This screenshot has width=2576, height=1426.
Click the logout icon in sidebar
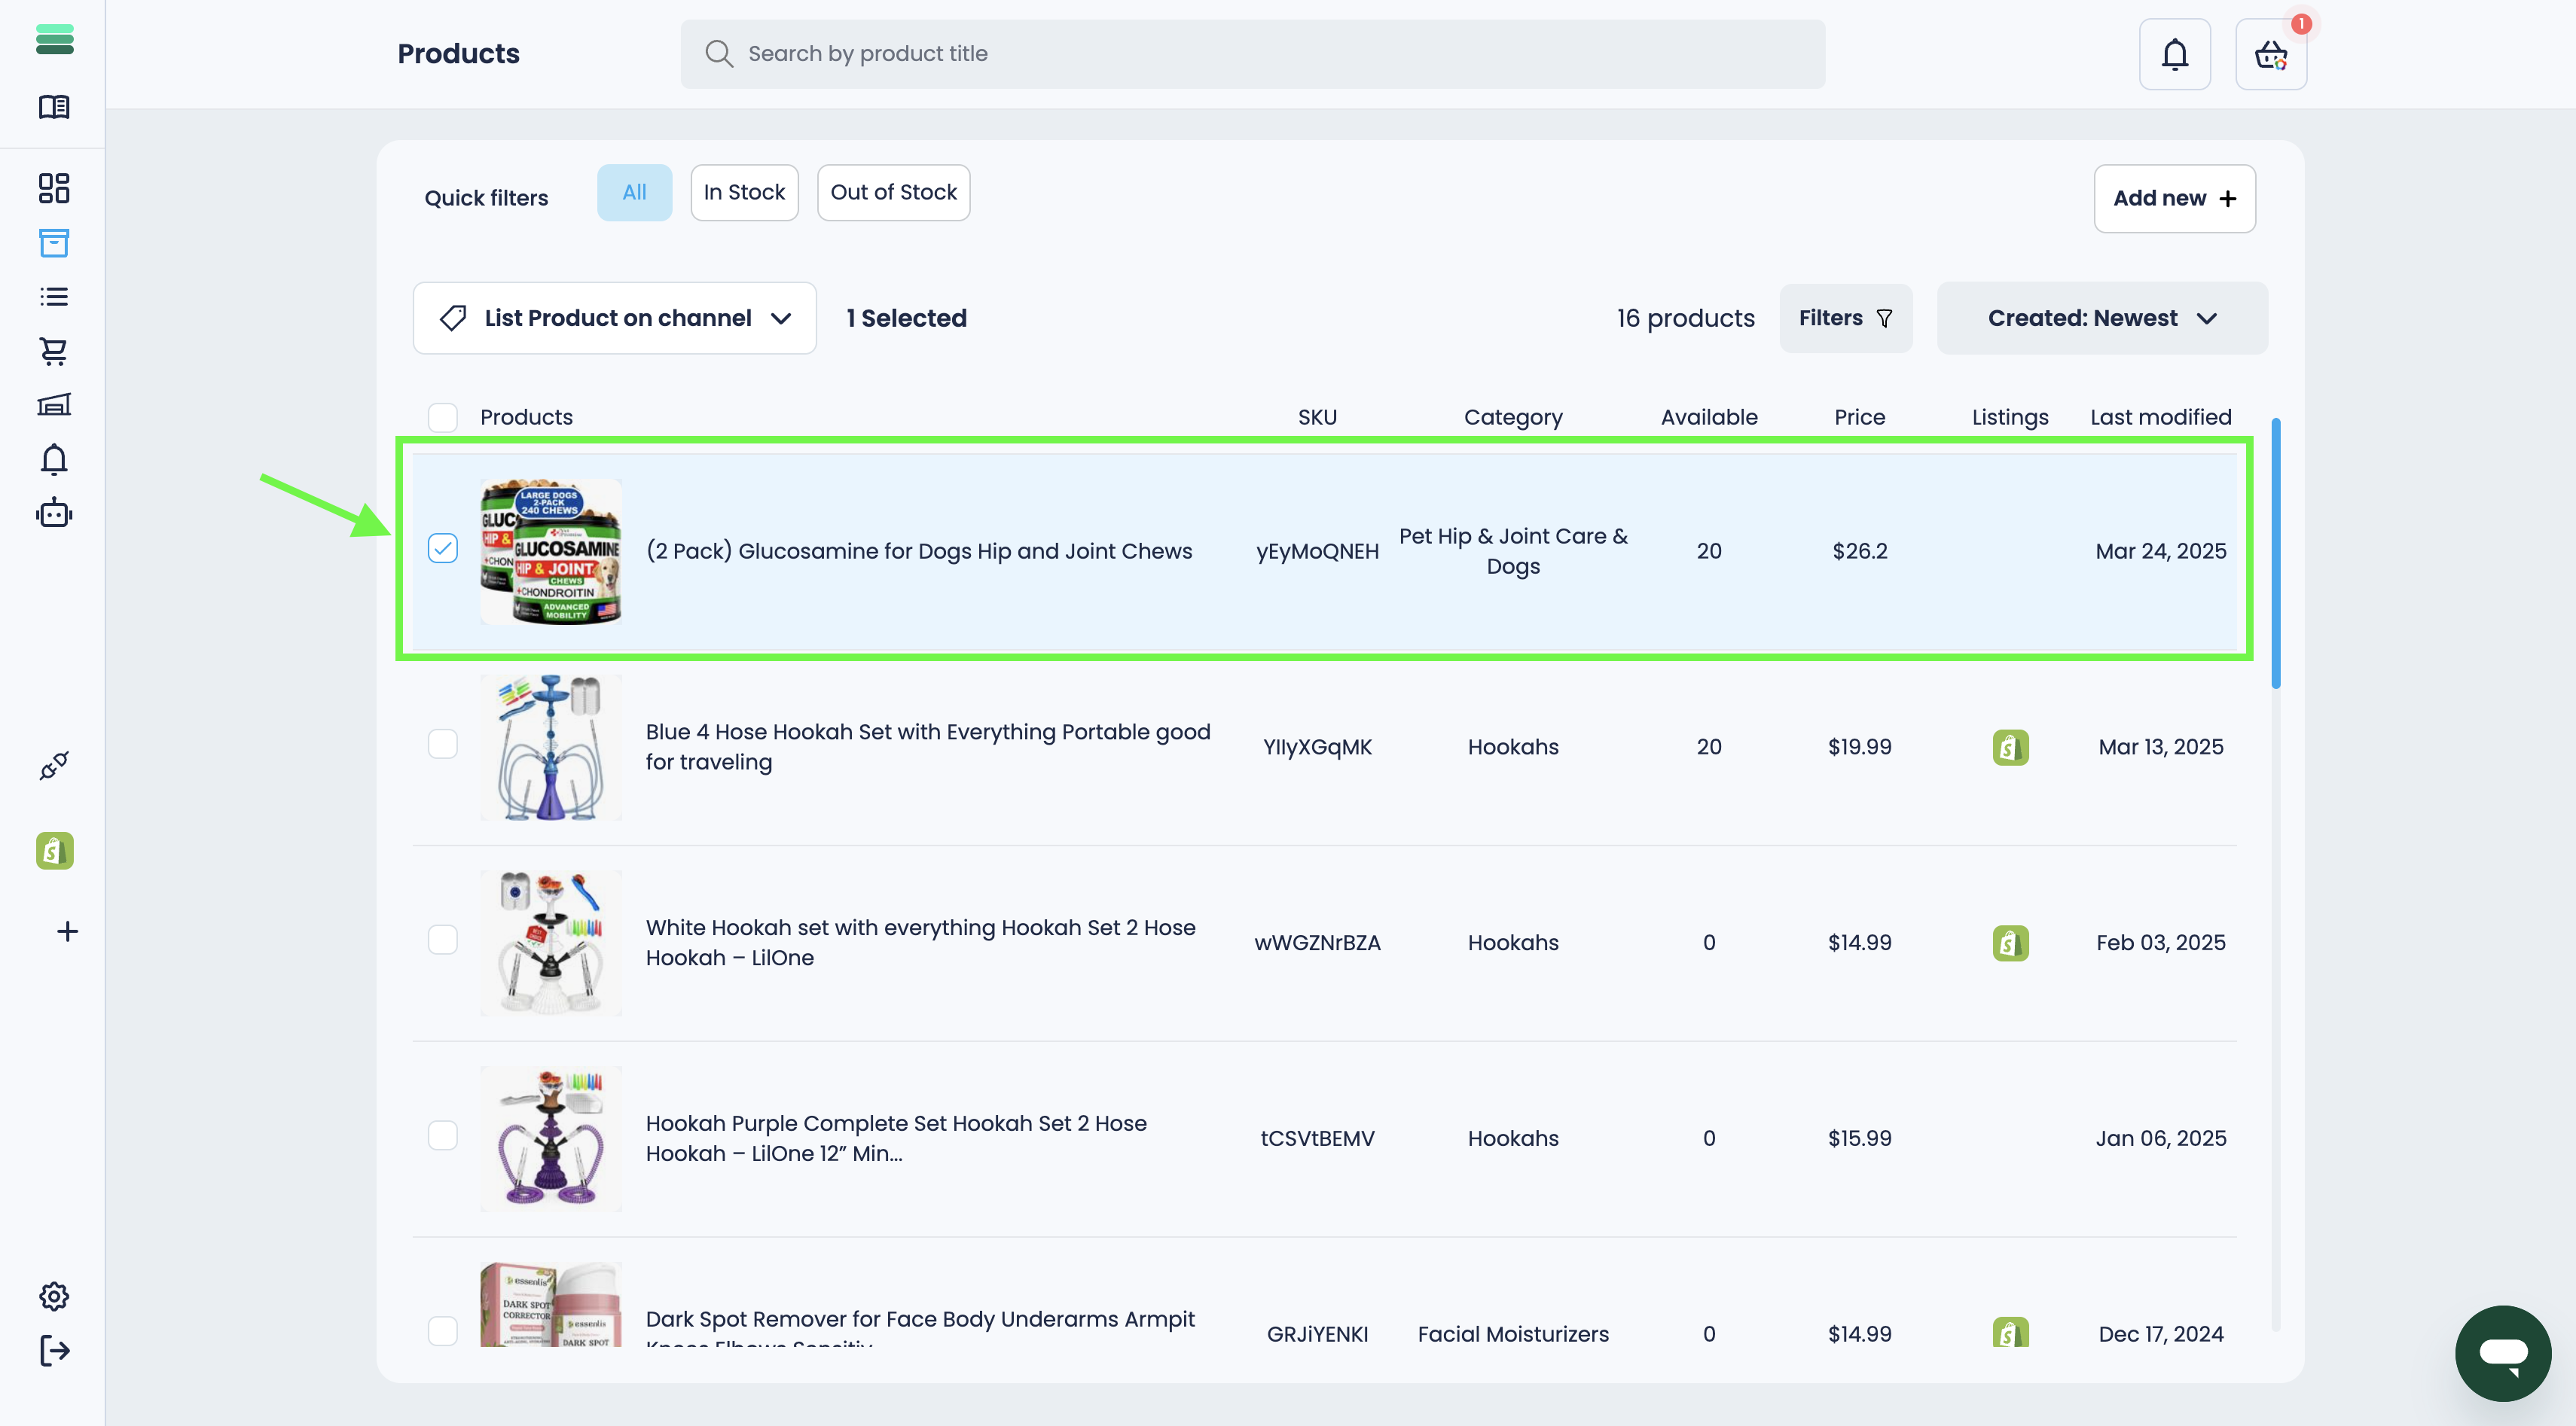54,1351
